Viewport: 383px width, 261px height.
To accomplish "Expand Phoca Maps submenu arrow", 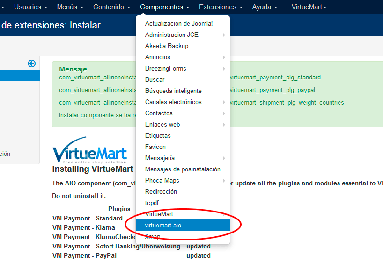I will (224, 181).
